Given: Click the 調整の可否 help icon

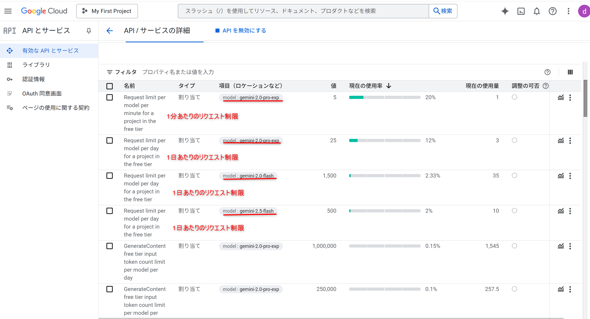Looking at the screenshot, I should [x=546, y=86].
